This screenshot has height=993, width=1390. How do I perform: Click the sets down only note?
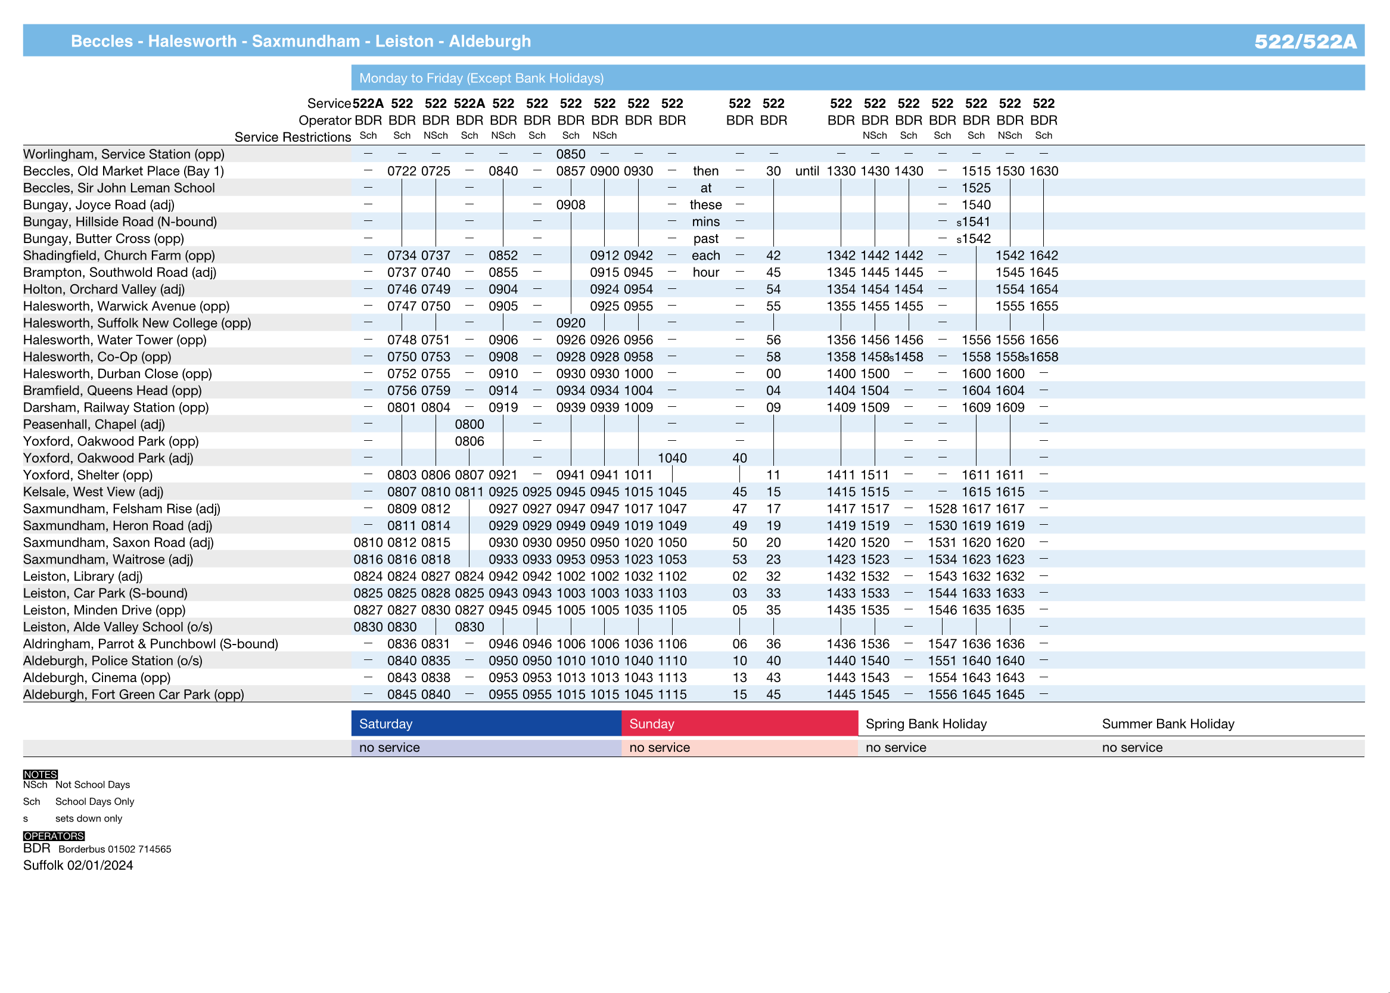pos(89,818)
